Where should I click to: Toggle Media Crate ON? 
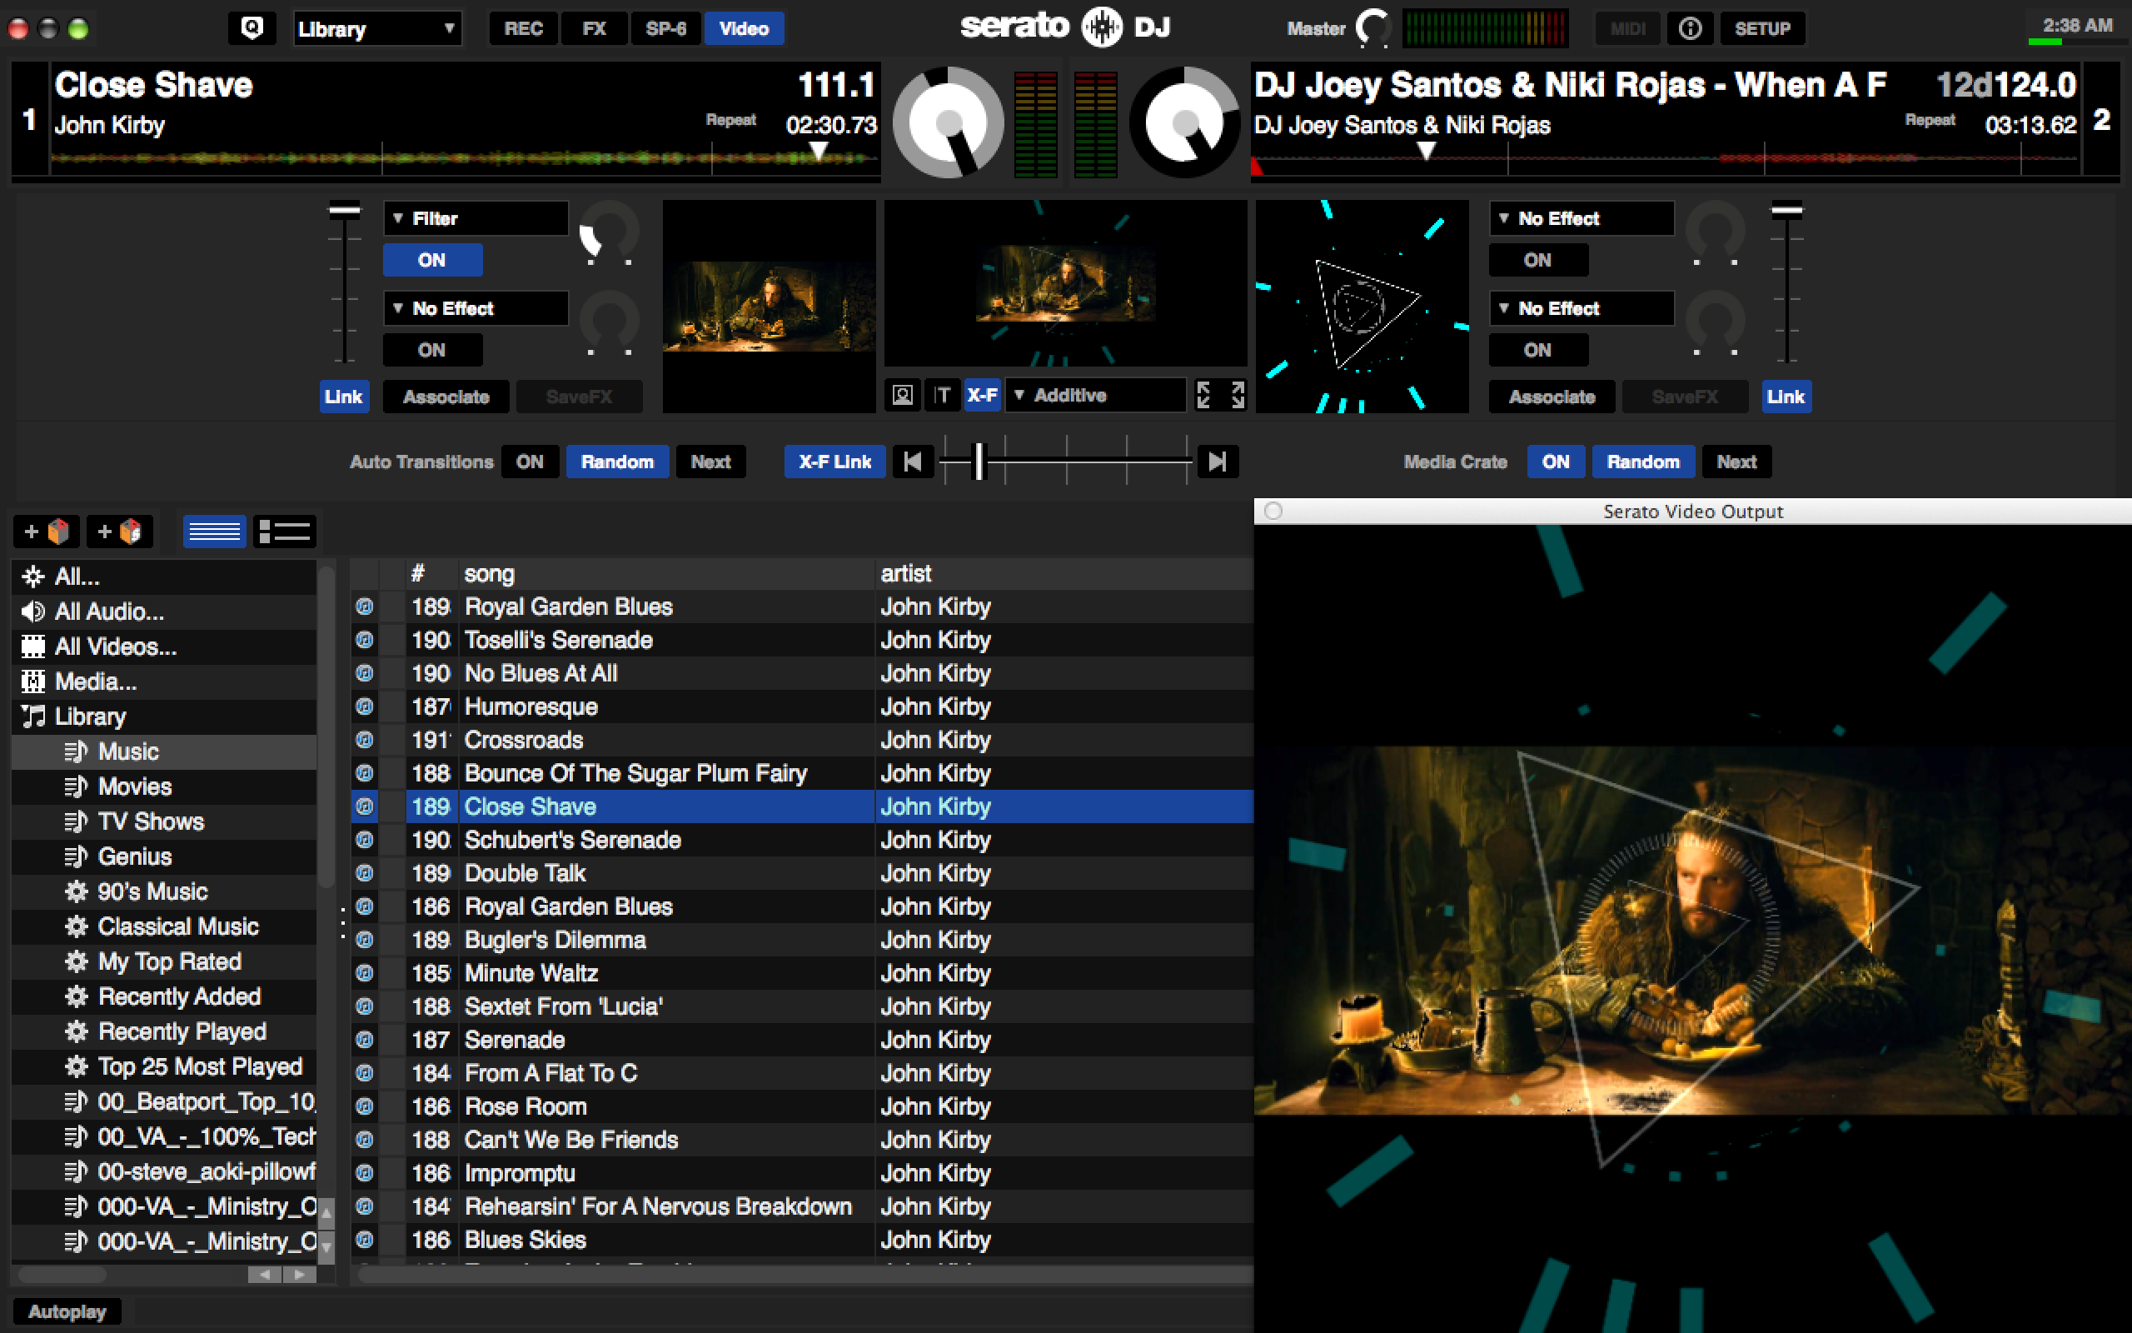[1555, 461]
